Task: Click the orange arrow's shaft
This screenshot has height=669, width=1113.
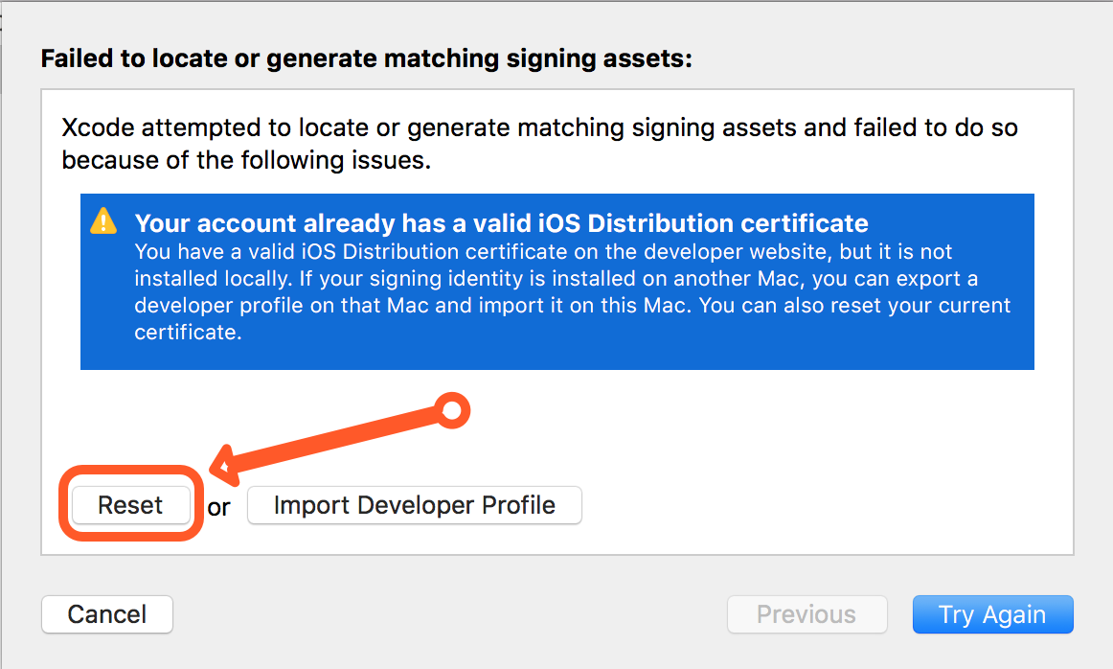Action: coord(335,439)
